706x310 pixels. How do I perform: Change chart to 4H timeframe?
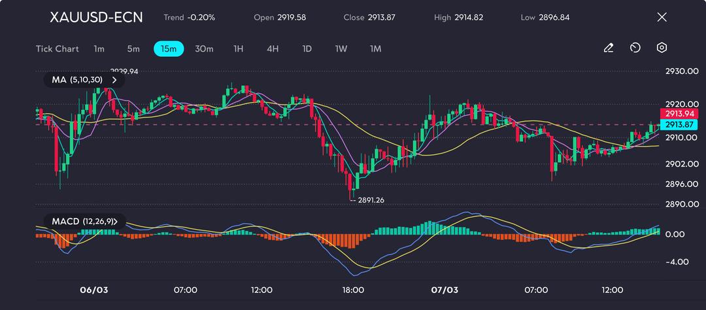coord(273,49)
